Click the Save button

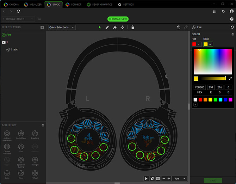(x=213, y=180)
